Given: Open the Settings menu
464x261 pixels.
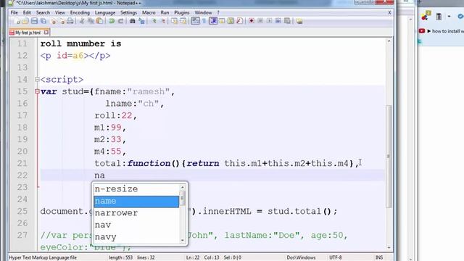Looking at the screenshot, I should (128, 13).
